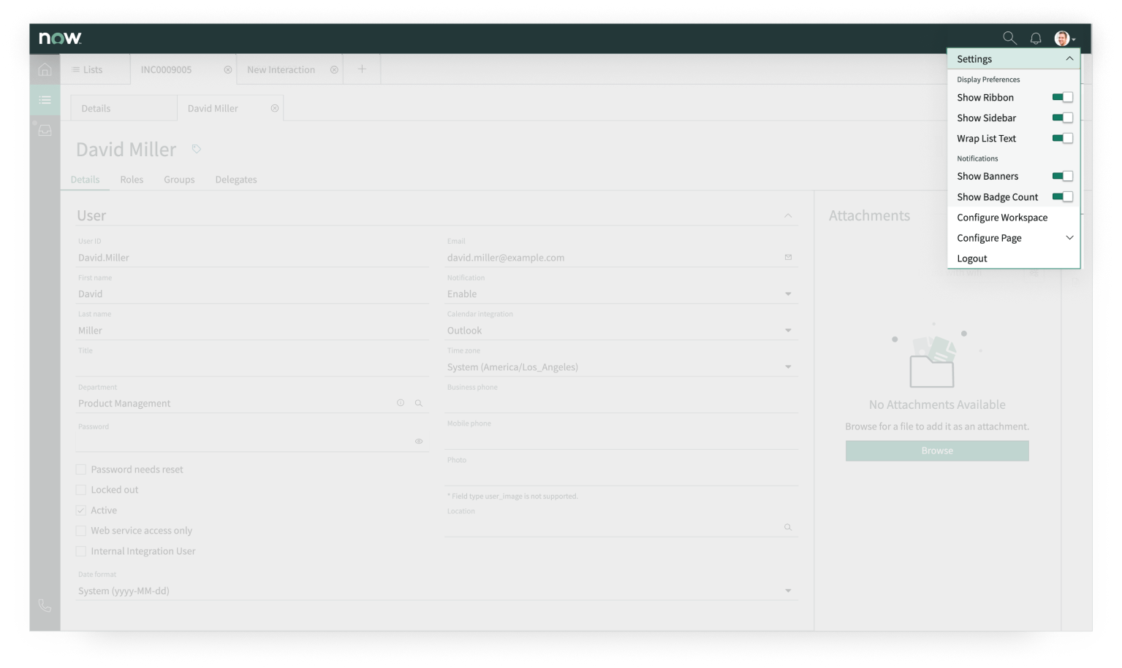Click Configure Workspace
Viewport: 1122px width, 668px height.
(1013, 218)
